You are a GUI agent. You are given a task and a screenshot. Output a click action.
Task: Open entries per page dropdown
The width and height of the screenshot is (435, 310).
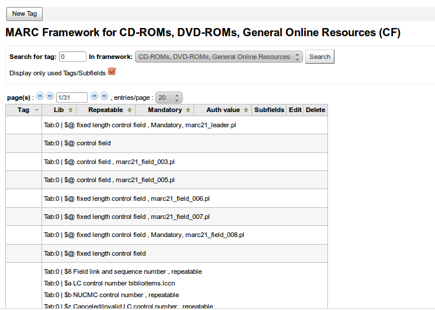click(170, 97)
